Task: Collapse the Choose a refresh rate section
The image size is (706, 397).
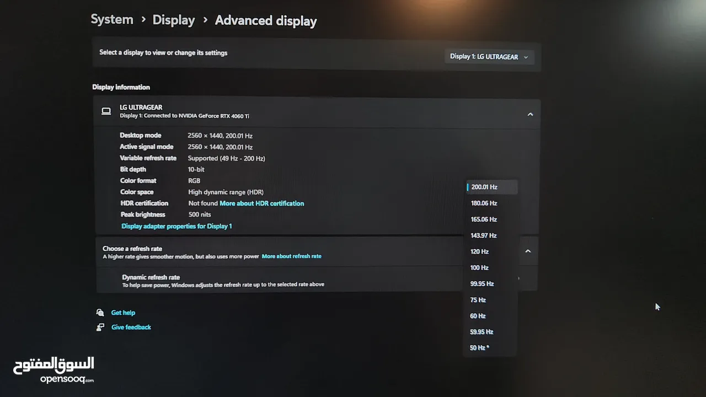Action: (x=528, y=251)
